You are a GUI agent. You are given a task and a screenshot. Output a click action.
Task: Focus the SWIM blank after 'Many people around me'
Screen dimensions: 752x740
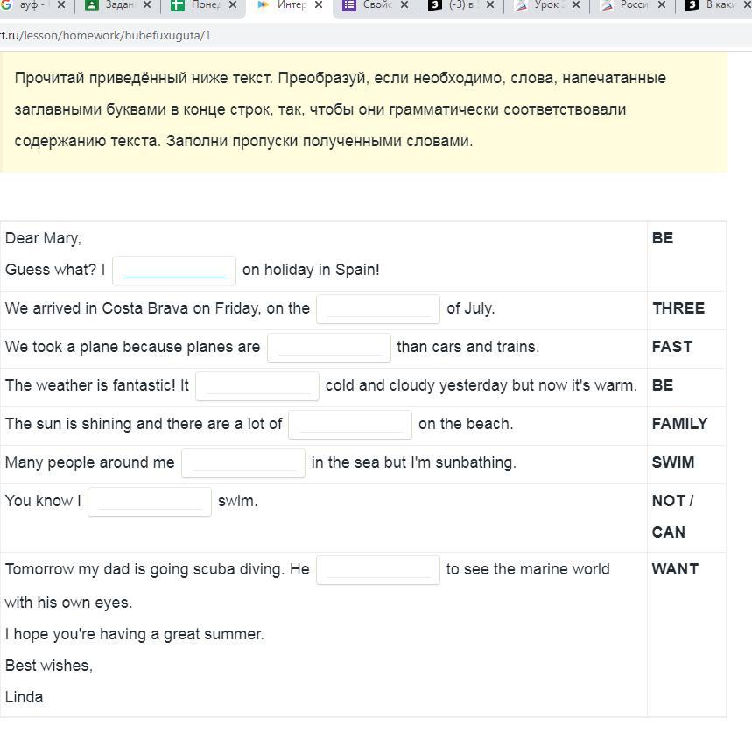click(242, 463)
